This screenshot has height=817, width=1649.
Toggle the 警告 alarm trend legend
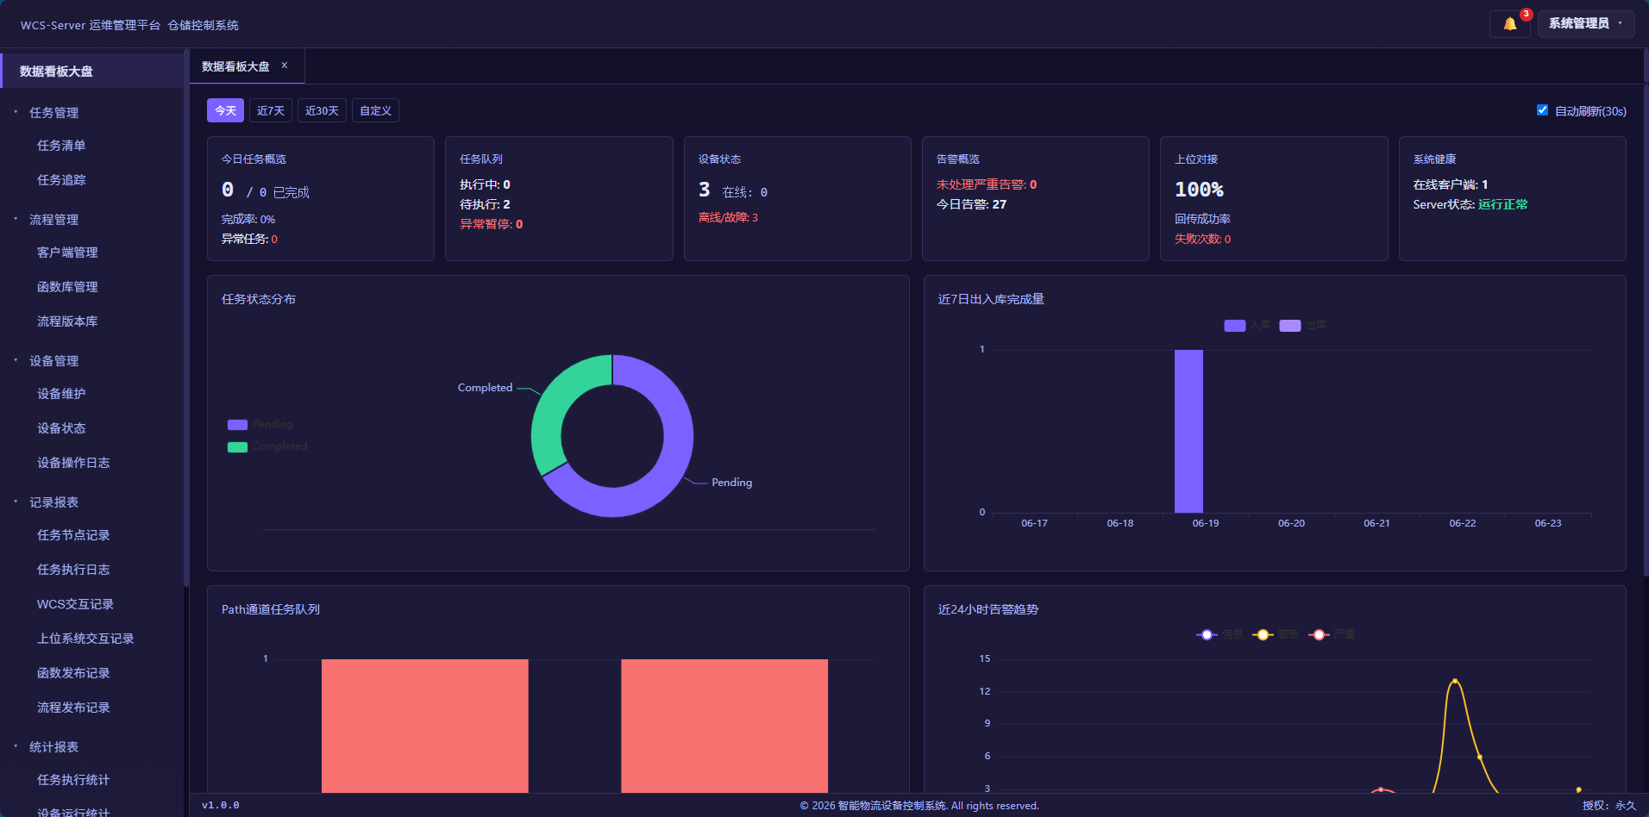[x=1276, y=634]
